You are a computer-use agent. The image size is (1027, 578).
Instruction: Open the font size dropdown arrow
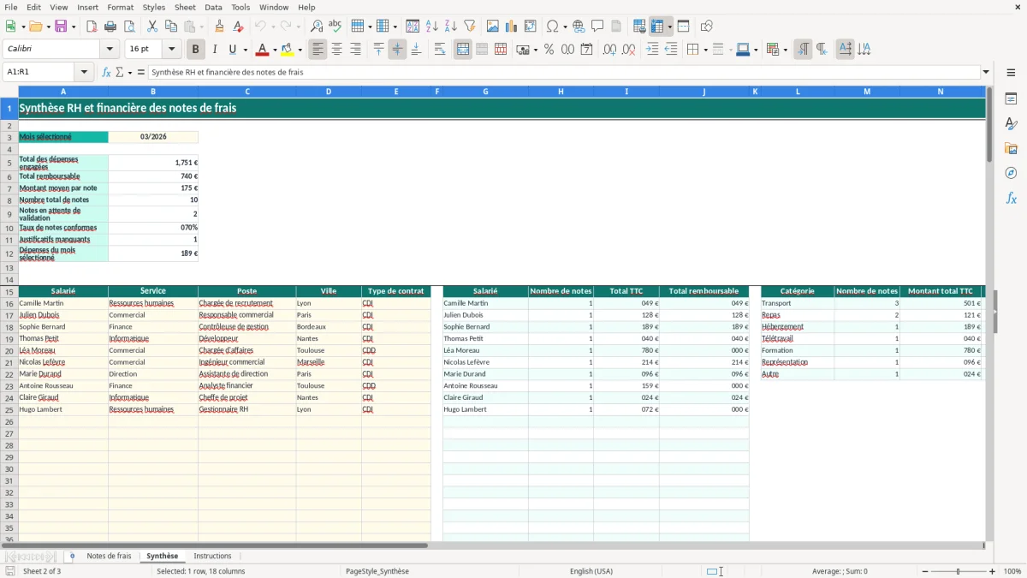point(172,50)
